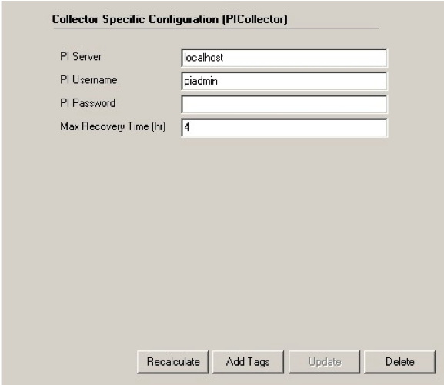Image resolution: width=444 pixels, height=385 pixels.
Task: Click the divider line under the heading
Action: pos(216,28)
